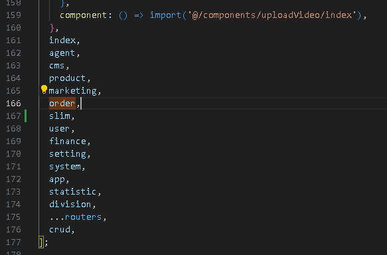This screenshot has height=255, width=387.
Task: Select the routers spread identifier
Action: click(83, 217)
